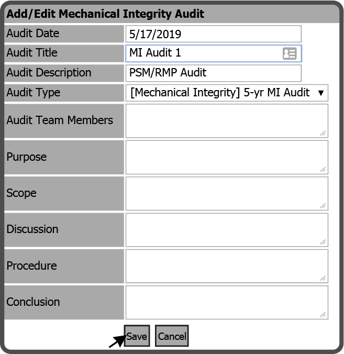The height and width of the screenshot is (354, 344).
Task: Click into the Audit Team Members text area
Action: point(227,121)
